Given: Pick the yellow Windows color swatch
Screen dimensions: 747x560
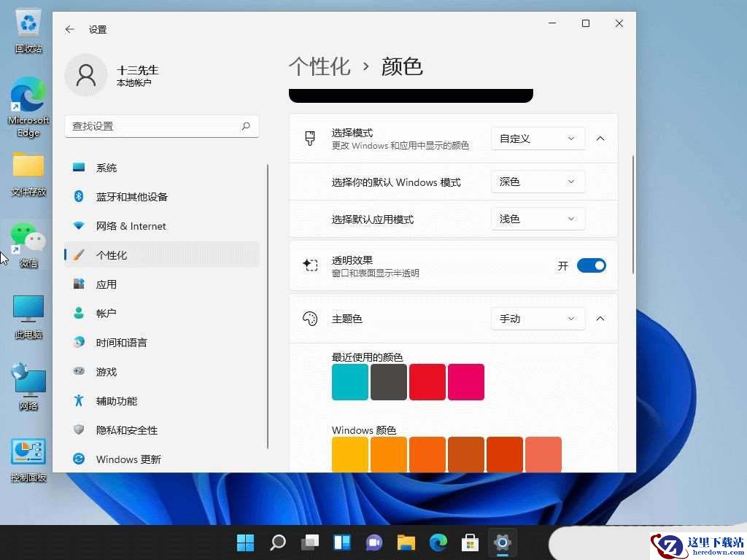Looking at the screenshot, I should coord(350,454).
